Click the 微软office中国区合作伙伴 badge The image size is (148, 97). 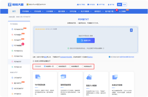tap(36, 4)
